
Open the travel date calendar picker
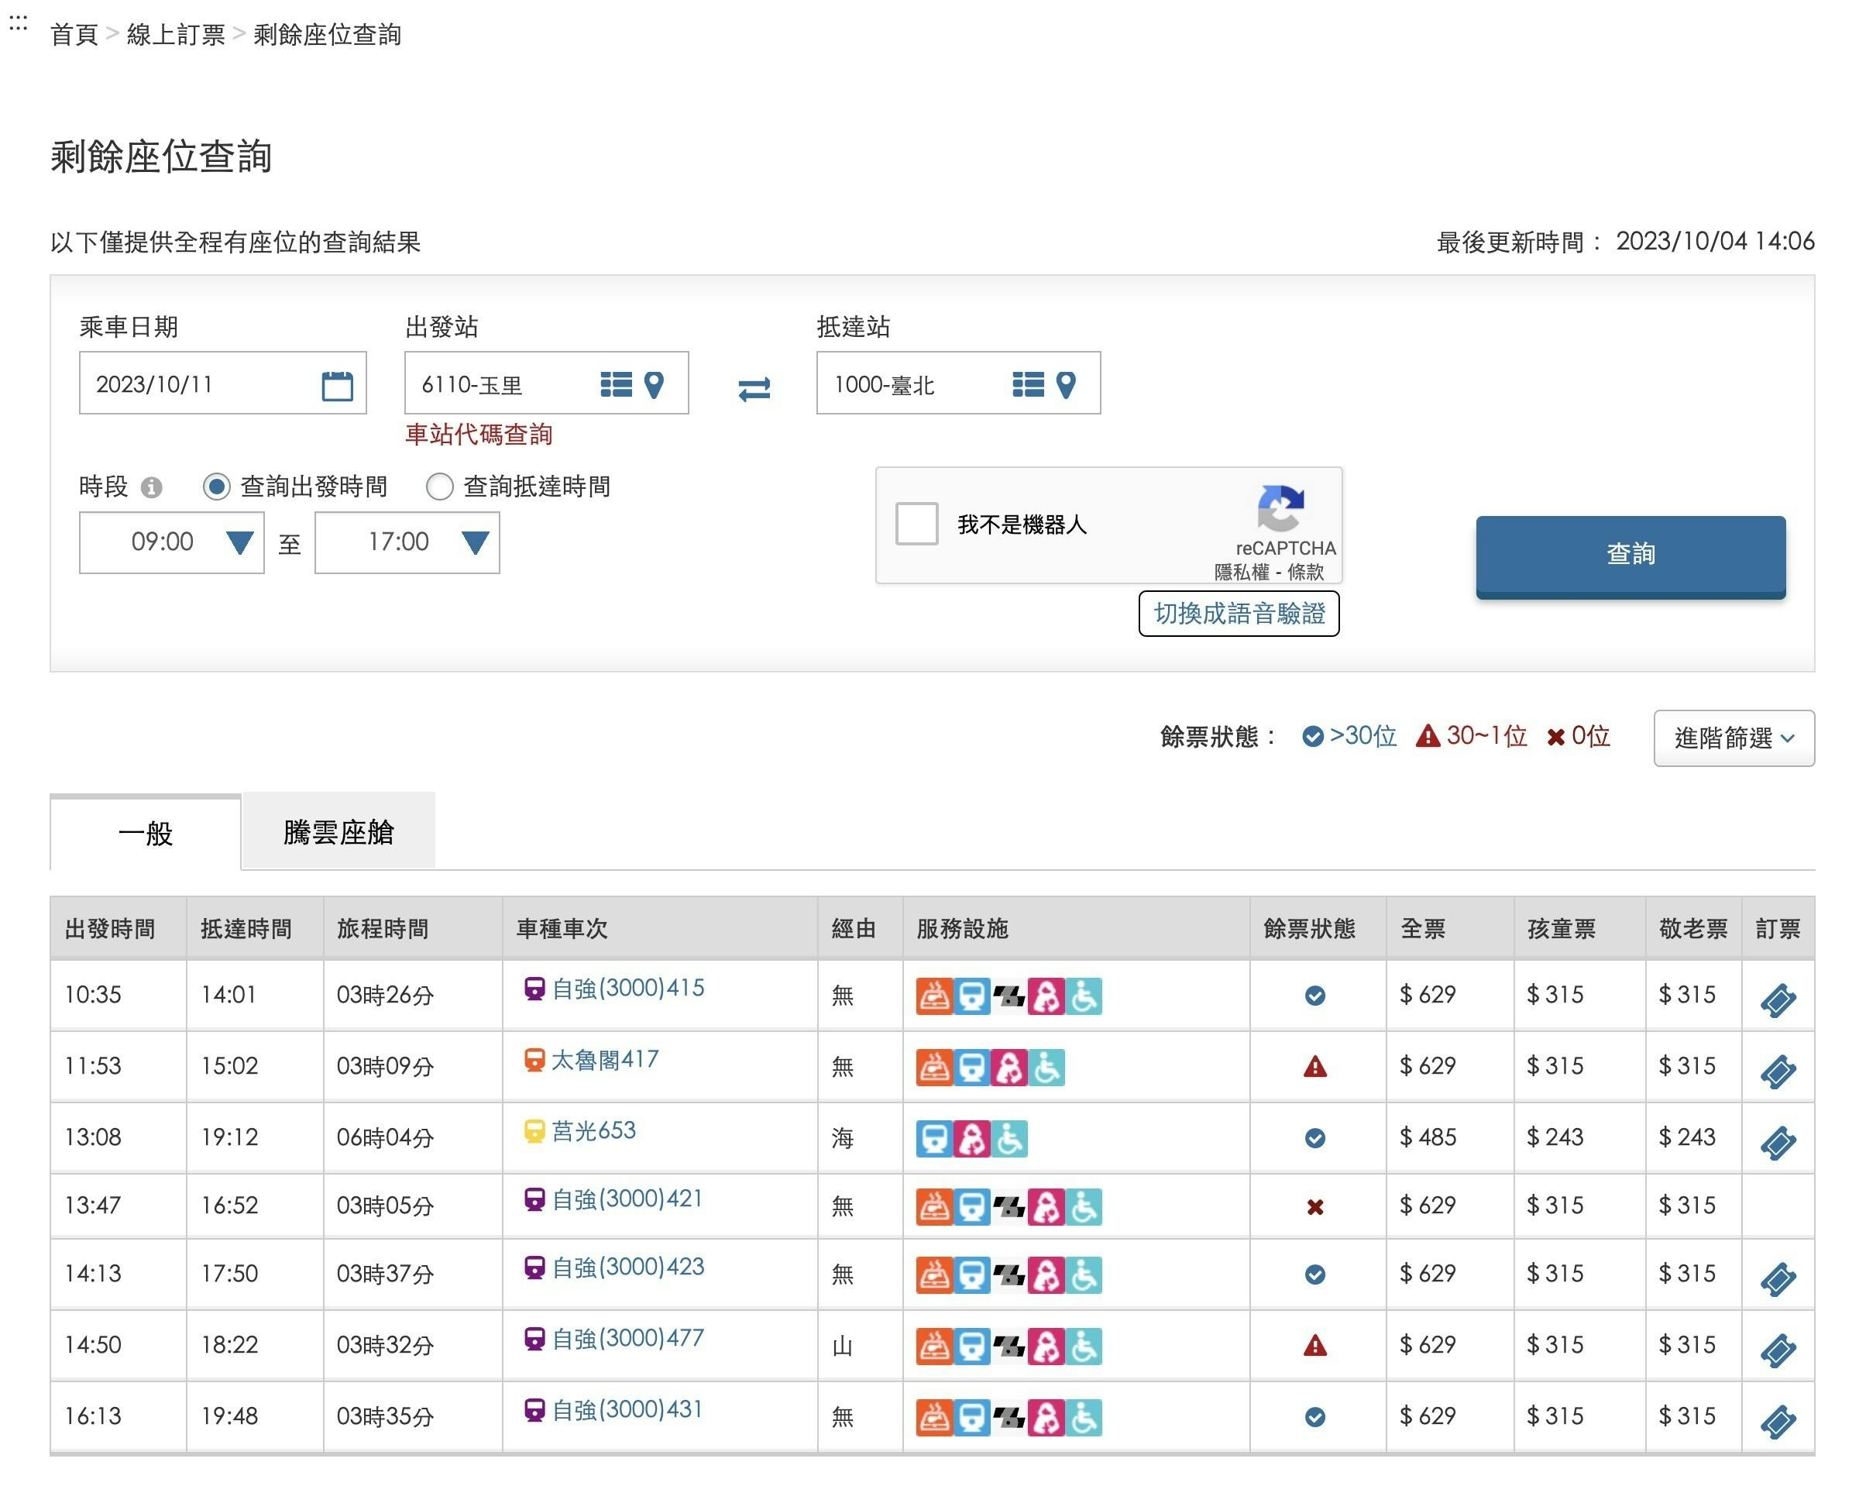tap(337, 386)
